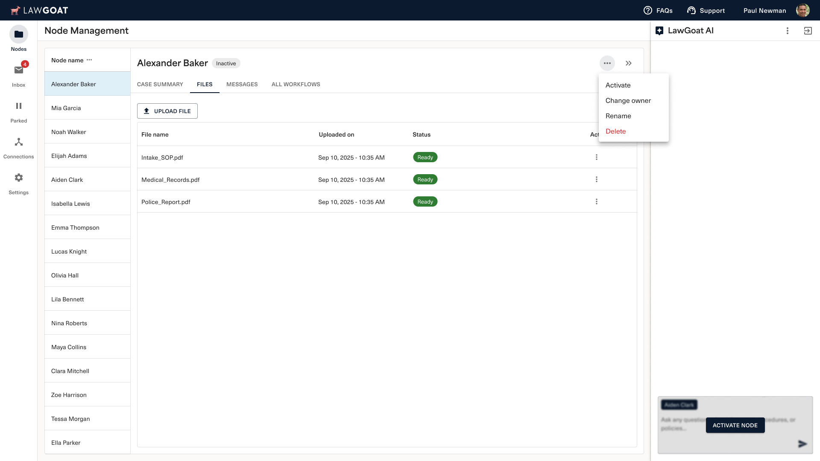Open the Inbox icon in sidebar
820x461 pixels.
pyautogui.click(x=19, y=70)
